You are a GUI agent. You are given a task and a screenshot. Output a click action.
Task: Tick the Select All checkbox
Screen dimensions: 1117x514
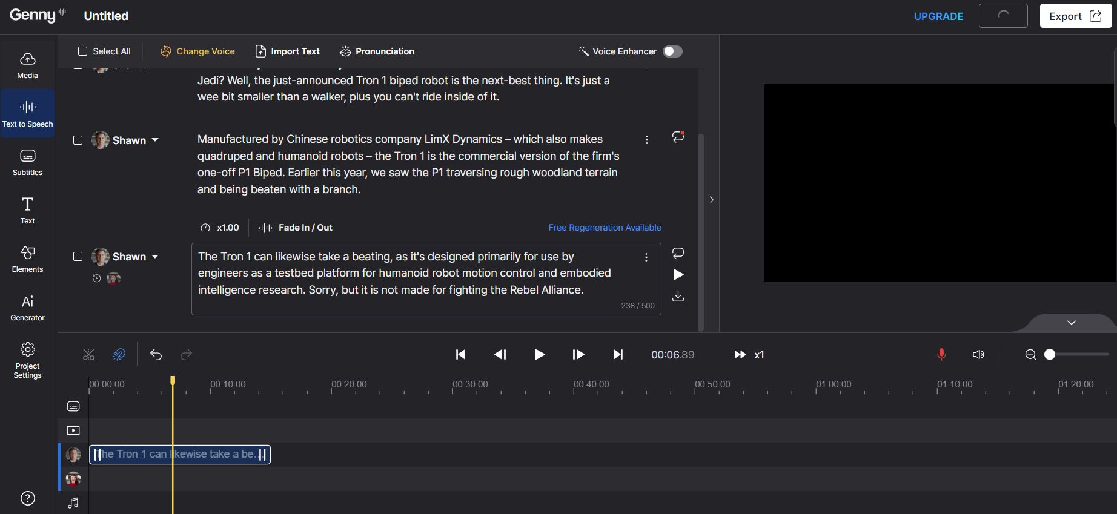(x=83, y=51)
